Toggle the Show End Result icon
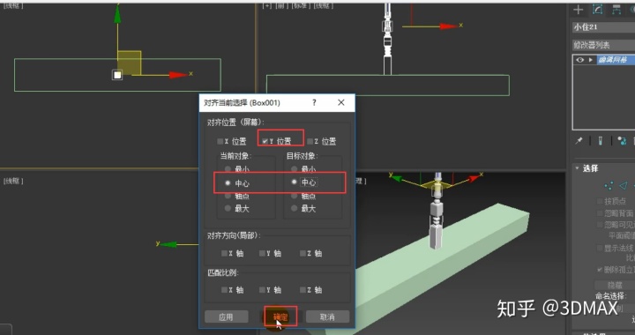Image resolution: width=635 pixels, height=335 pixels. coord(601,141)
